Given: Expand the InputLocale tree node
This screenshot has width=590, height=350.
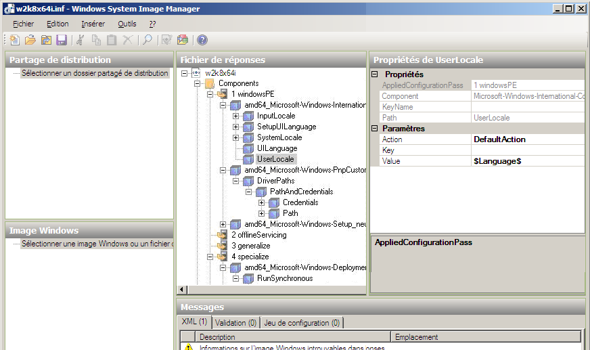Looking at the screenshot, I should point(236,116).
